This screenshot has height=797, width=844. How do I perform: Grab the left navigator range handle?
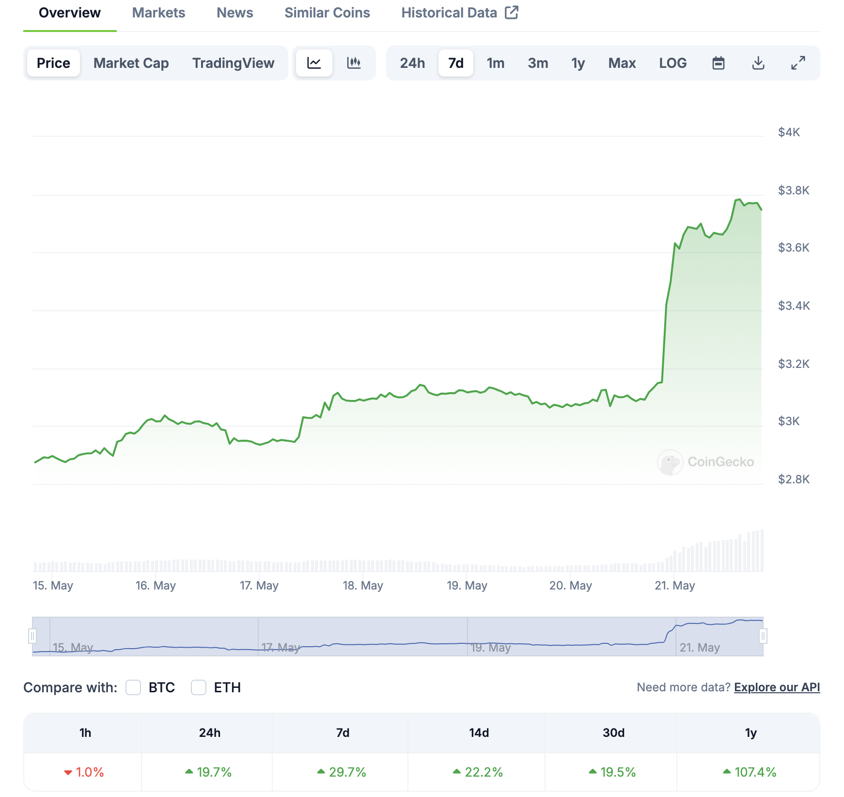[32, 636]
